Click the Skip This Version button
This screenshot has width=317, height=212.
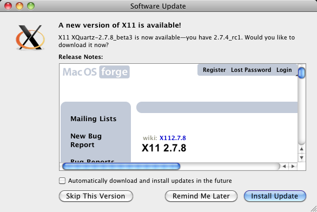[x=96, y=196]
